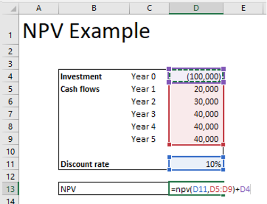Click the 10% discount rate cell
The height and width of the screenshot is (204, 267).
[196, 164]
